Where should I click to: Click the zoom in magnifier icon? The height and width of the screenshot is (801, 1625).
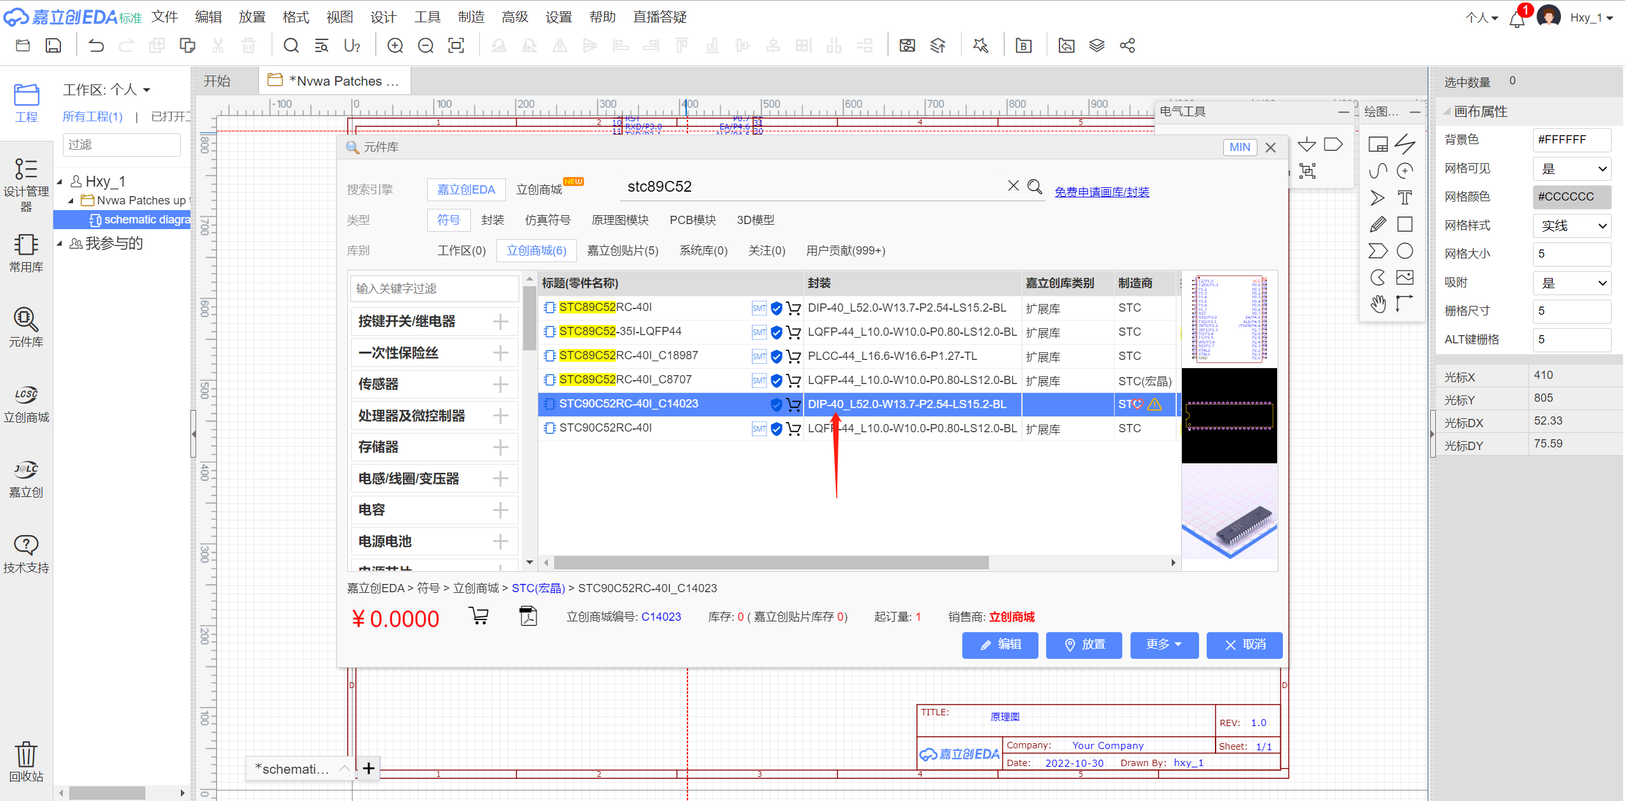pos(395,46)
